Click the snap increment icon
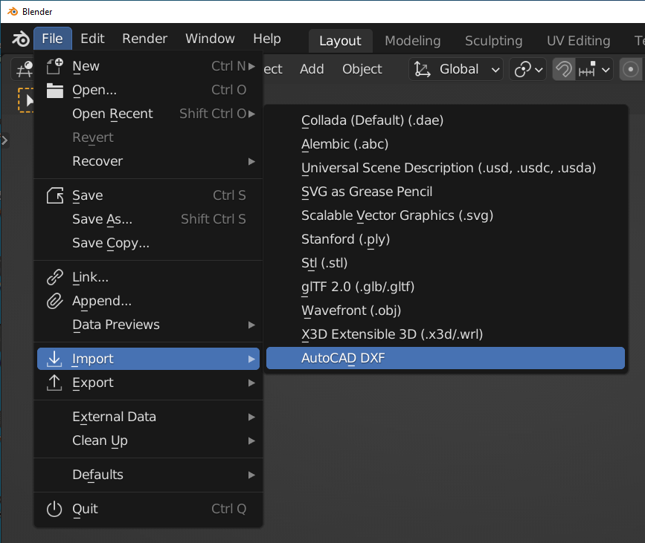645x543 pixels. tap(587, 69)
